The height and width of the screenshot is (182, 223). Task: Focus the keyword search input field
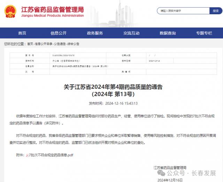tap(183, 11)
